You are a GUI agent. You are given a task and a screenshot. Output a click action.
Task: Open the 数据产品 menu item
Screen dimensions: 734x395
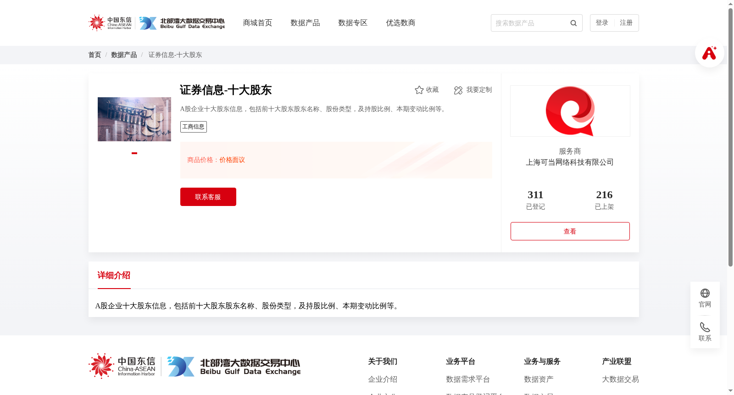305,23
